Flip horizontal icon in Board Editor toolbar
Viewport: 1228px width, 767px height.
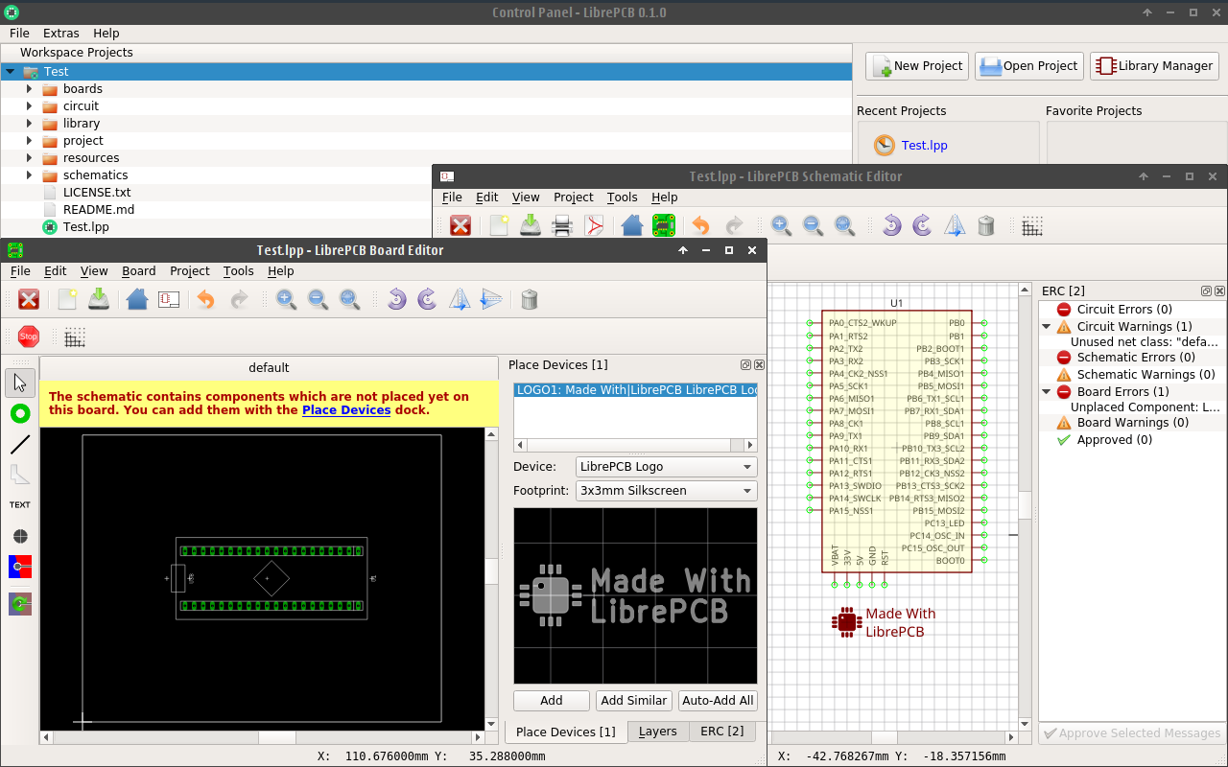point(460,299)
